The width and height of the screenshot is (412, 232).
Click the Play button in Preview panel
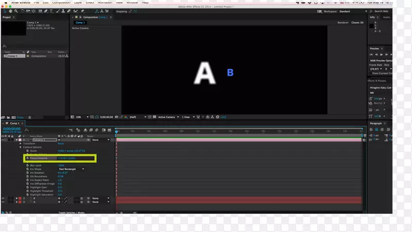(x=382, y=55)
